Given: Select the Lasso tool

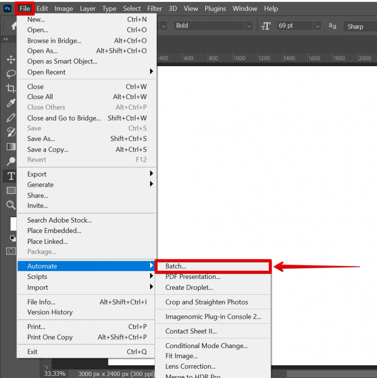Looking at the screenshot, I should click(10, 74).
